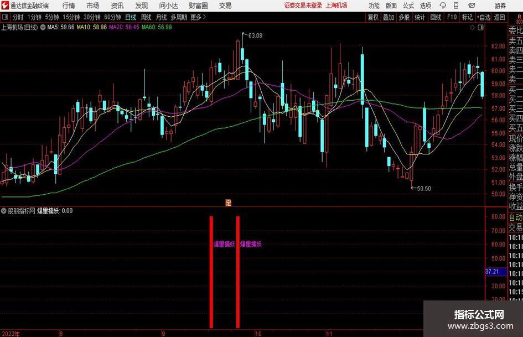Click the customer service headset icon
The image size is (523, 337).
pyautogui.click(x=443, y=6)
